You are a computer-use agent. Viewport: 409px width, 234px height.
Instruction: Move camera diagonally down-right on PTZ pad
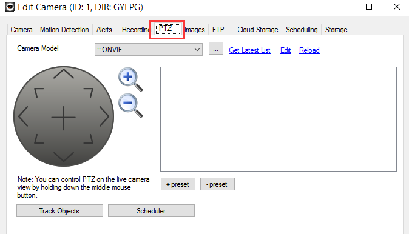(x=89, y=139)
